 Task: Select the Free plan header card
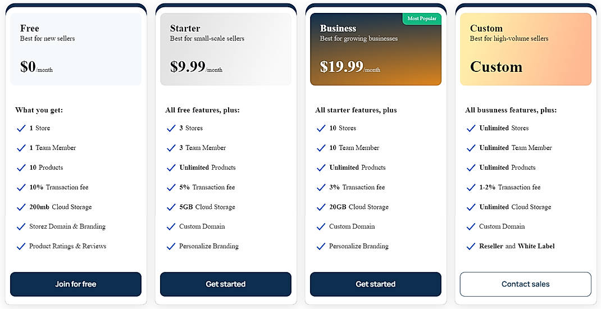click(x=76, y=49)
